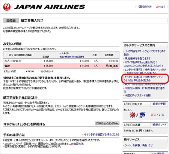This screenshot has height=154, width=169.
Task: Click the total amount ¥89,390 in 合計 row
Action: tap(112, 66)
